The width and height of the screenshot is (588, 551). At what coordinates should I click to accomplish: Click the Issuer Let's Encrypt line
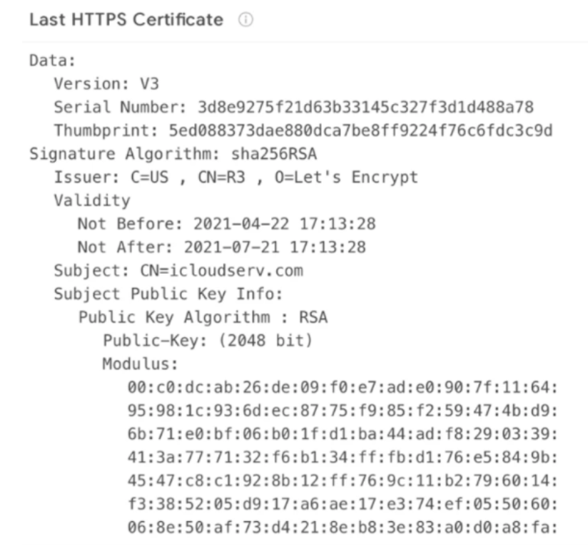(236, 177)
